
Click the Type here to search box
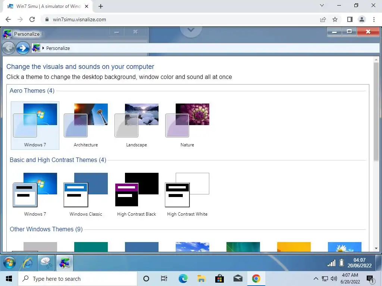tap(78, 279)
